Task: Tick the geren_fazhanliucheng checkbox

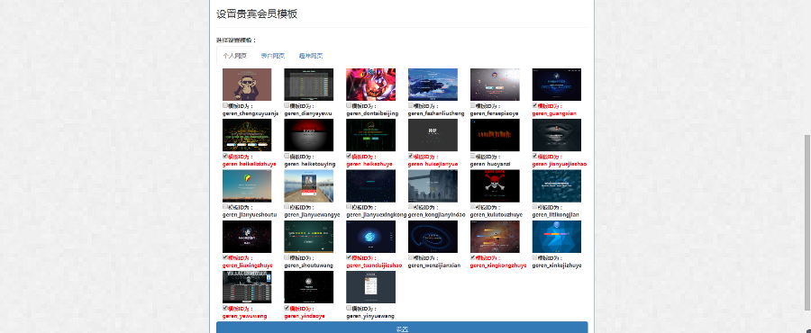Action: (411, 105)
